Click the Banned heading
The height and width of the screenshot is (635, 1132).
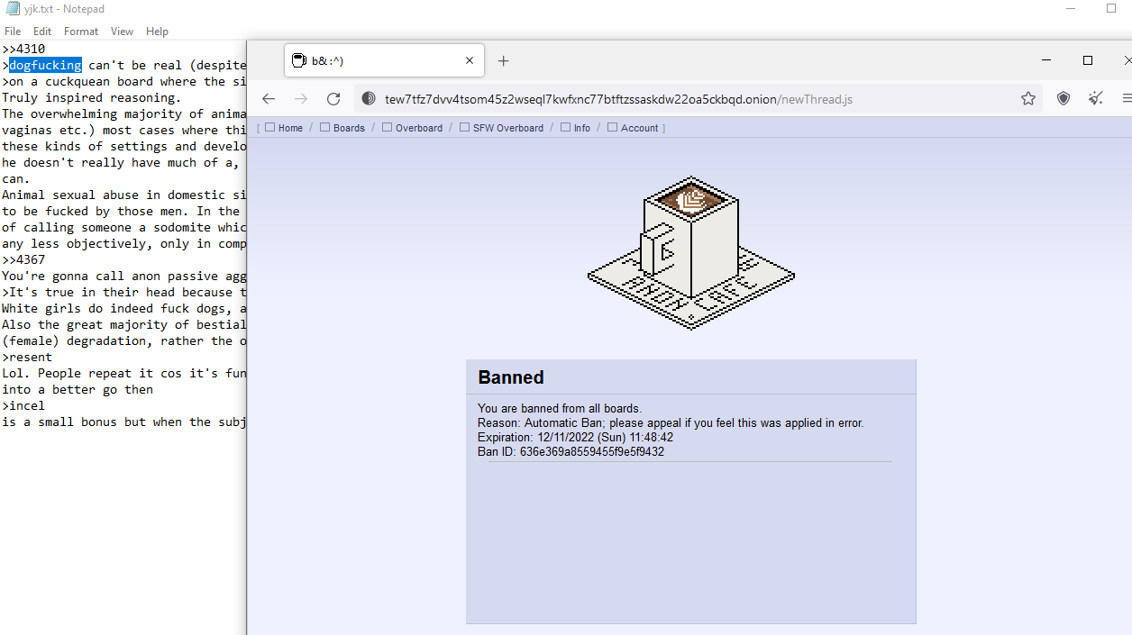click(511, 377)
